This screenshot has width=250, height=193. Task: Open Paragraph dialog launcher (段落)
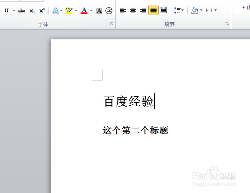(227, 24)
